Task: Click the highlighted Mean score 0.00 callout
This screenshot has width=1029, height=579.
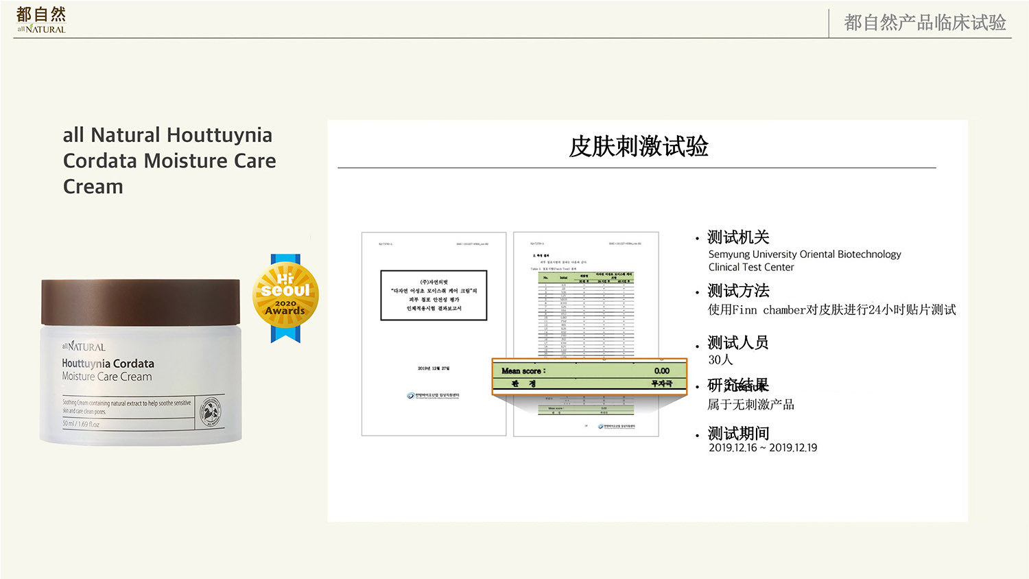Action: 589,376
